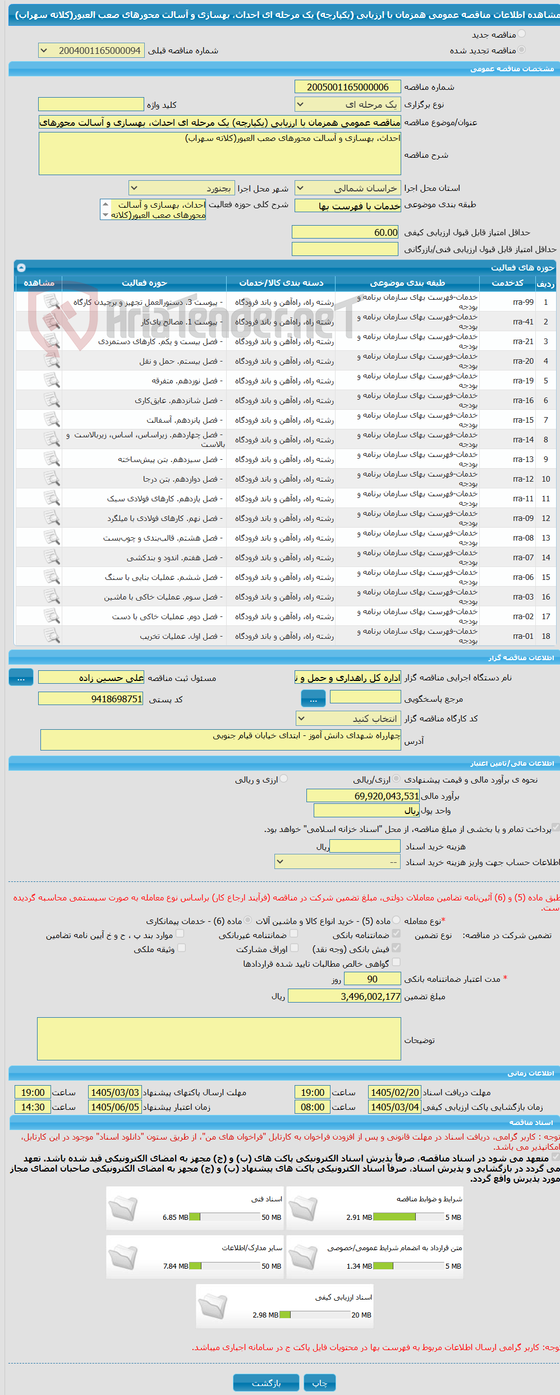Open the view icon for row rra-08
This screenshot has height=1395, width=560.
(52, 537)
